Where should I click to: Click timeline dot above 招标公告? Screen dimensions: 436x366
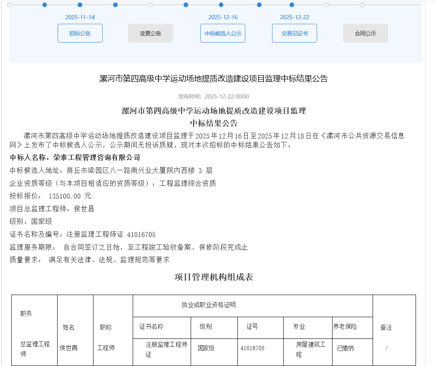coord(80,5)
